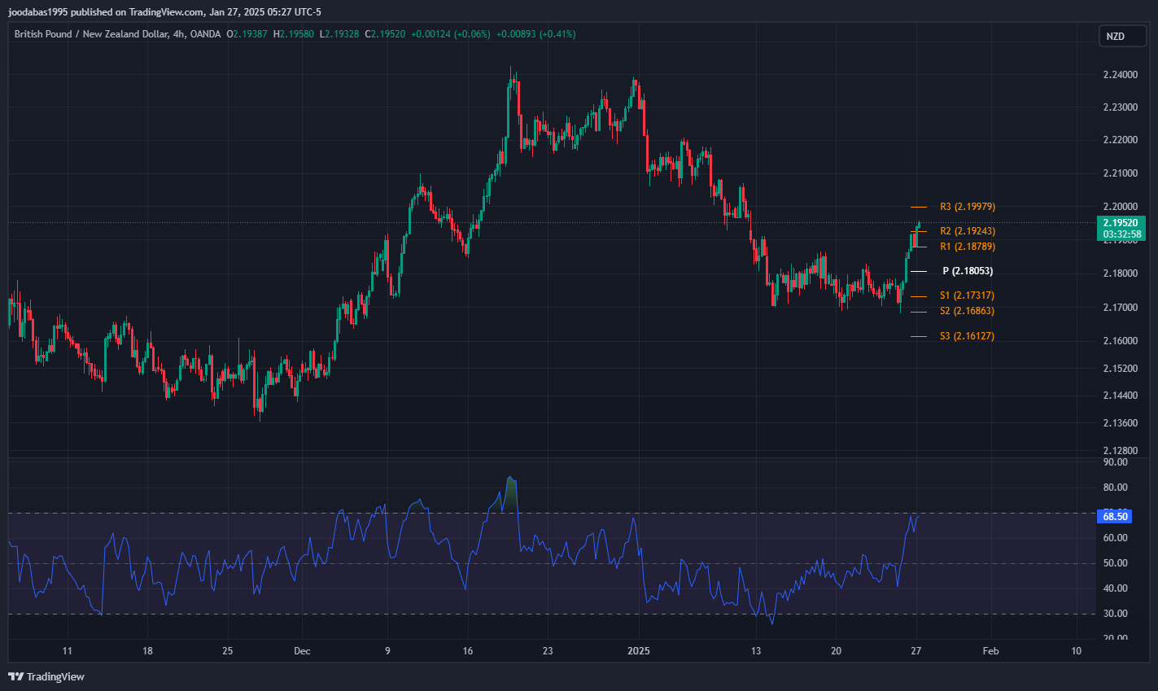This screenshot has width=1158, height=691.
Task: Select the S1 (2.17317) support label
Action: [967, 295]
